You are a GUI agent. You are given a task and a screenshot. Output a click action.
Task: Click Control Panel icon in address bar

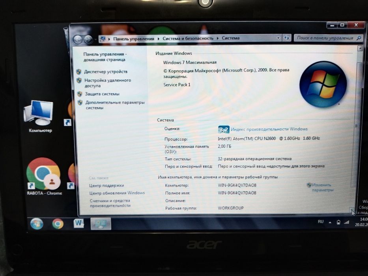[x=103, y=39]
